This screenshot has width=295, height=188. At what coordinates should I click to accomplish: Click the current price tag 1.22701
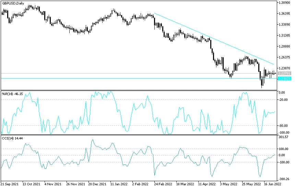(284, 73)
